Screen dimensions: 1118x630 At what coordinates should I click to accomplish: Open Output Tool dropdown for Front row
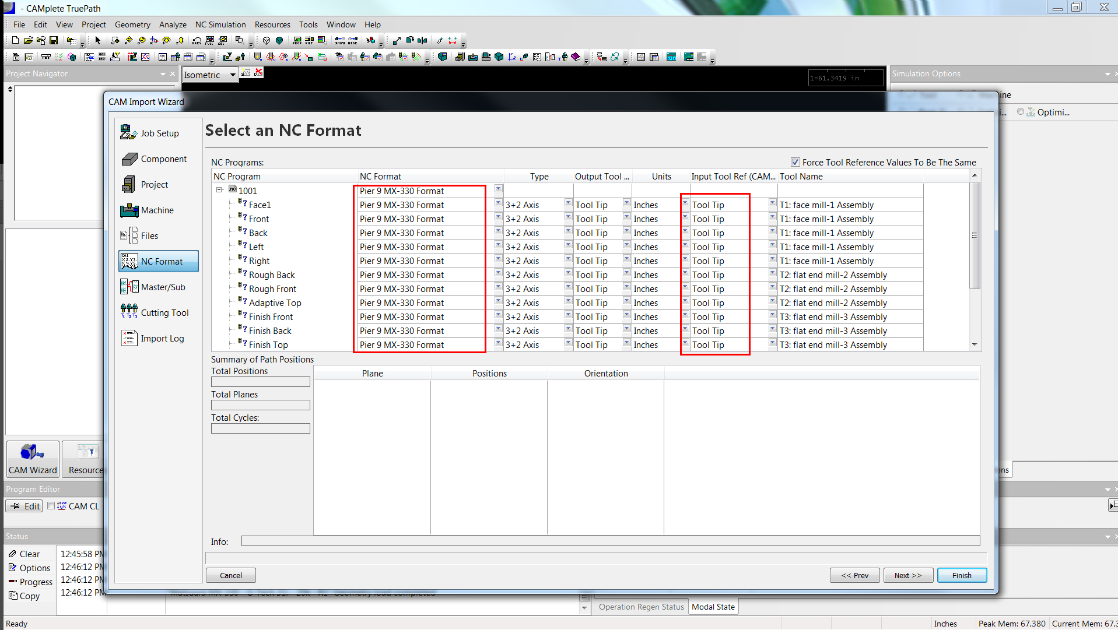pos(626,217)
